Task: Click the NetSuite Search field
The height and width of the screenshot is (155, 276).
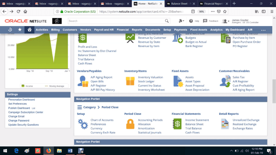Action: coord(116,21)
